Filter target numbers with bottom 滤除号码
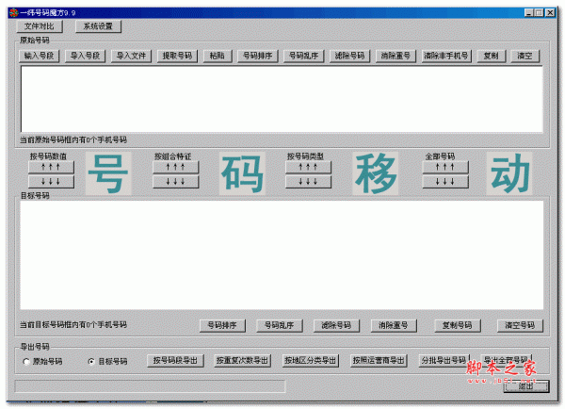 point(336,326)
